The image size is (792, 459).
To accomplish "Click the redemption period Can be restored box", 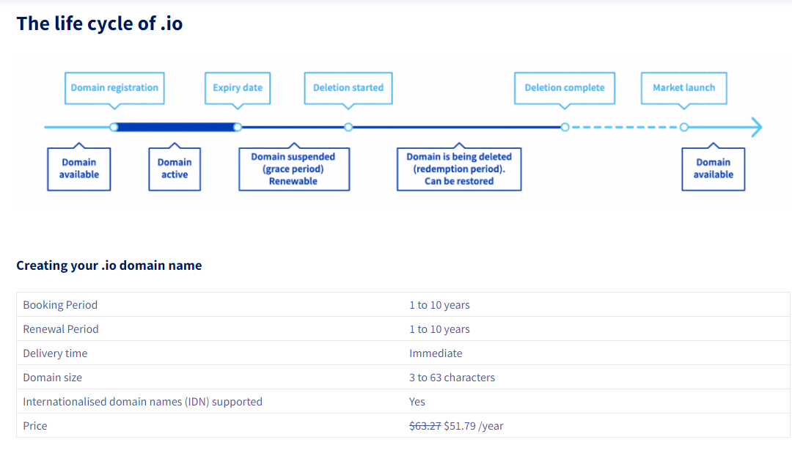I will 459,169.
